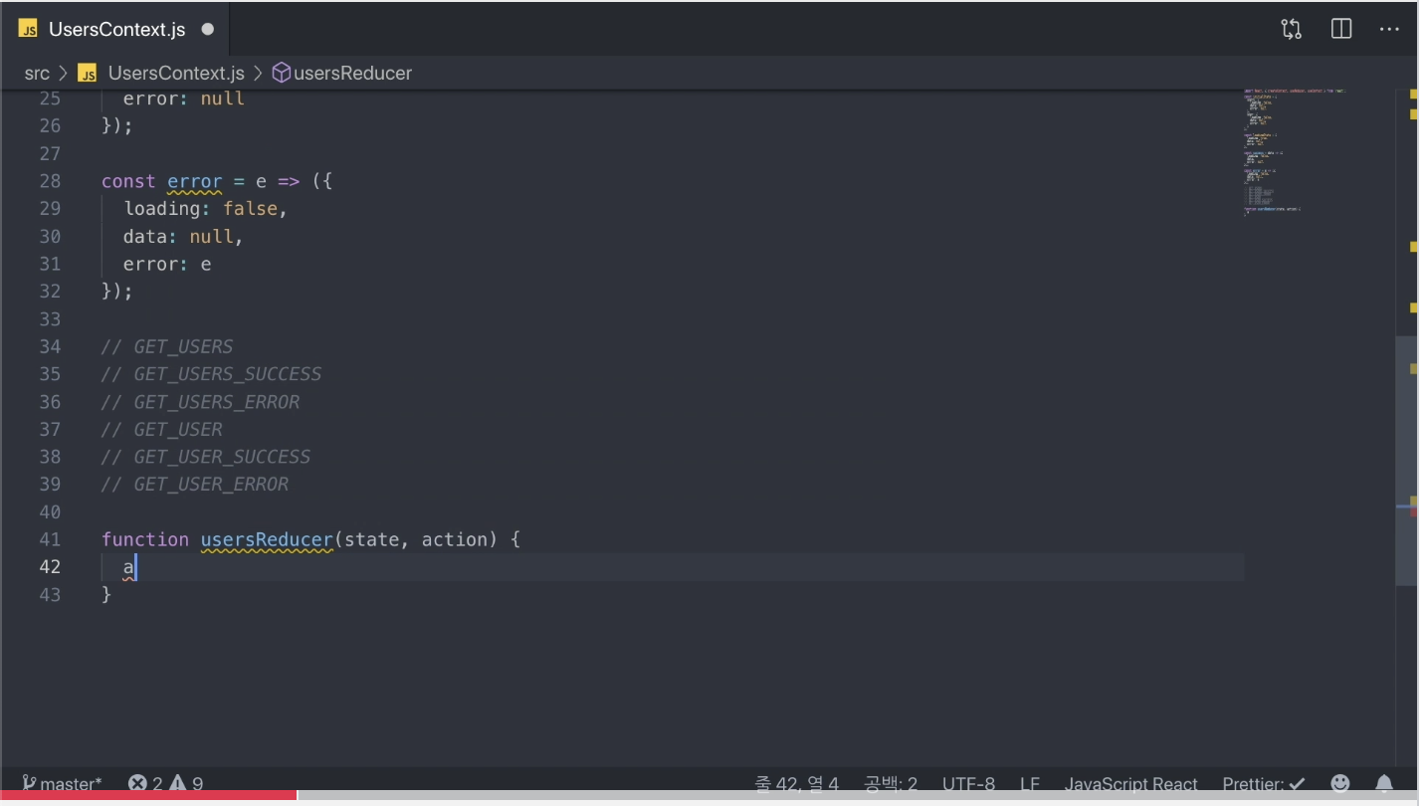Image resolution: width=1425 pixels, height=806 pixels.
Task: Click the vertical scrollbar thumb
Action: coord(1406,461)
